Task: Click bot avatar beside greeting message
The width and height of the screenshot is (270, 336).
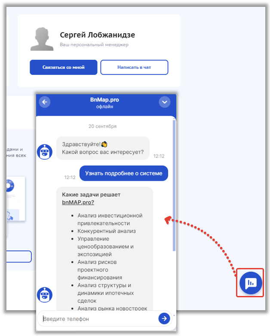Action: [45, 152]
